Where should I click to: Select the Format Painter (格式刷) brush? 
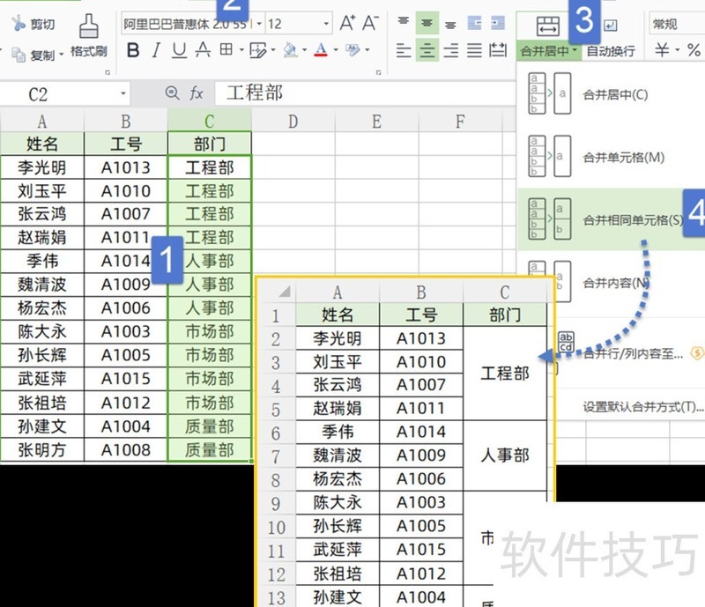[x=89, y=26]
